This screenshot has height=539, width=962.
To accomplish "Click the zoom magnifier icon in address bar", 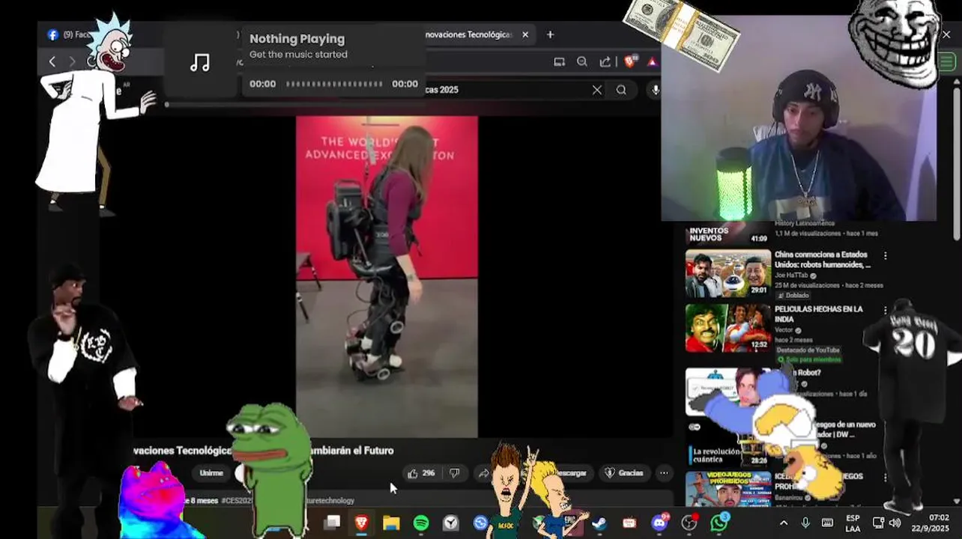I will [x=582, y=62].
